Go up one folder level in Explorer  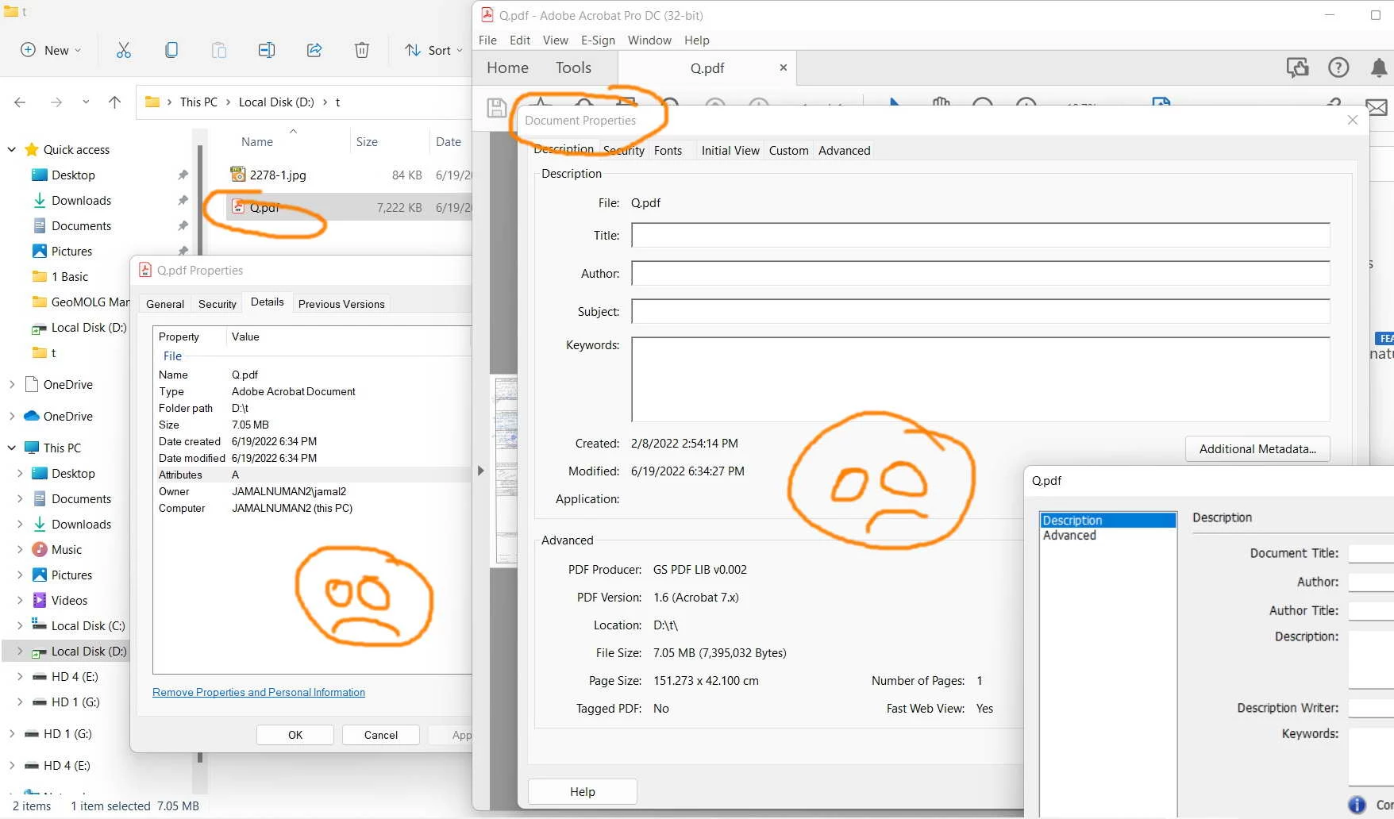[x=114, y=102]
